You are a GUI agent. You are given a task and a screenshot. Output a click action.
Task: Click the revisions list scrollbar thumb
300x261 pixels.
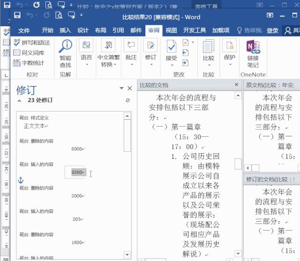[127, 135]
